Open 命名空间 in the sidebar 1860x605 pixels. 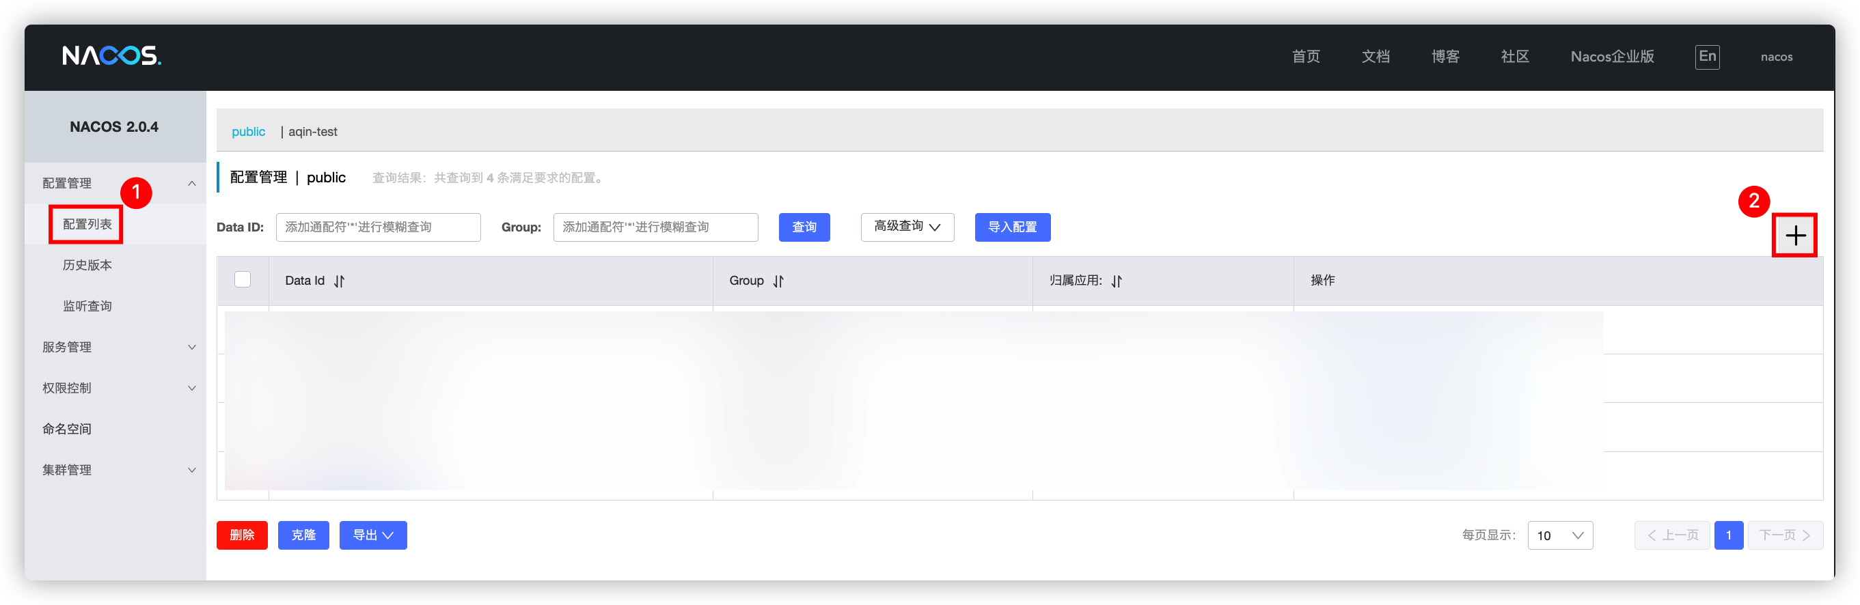[66, 429]
